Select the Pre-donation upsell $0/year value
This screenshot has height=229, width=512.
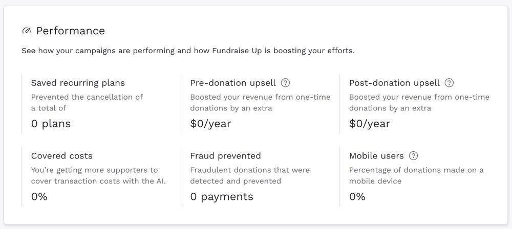210,124
